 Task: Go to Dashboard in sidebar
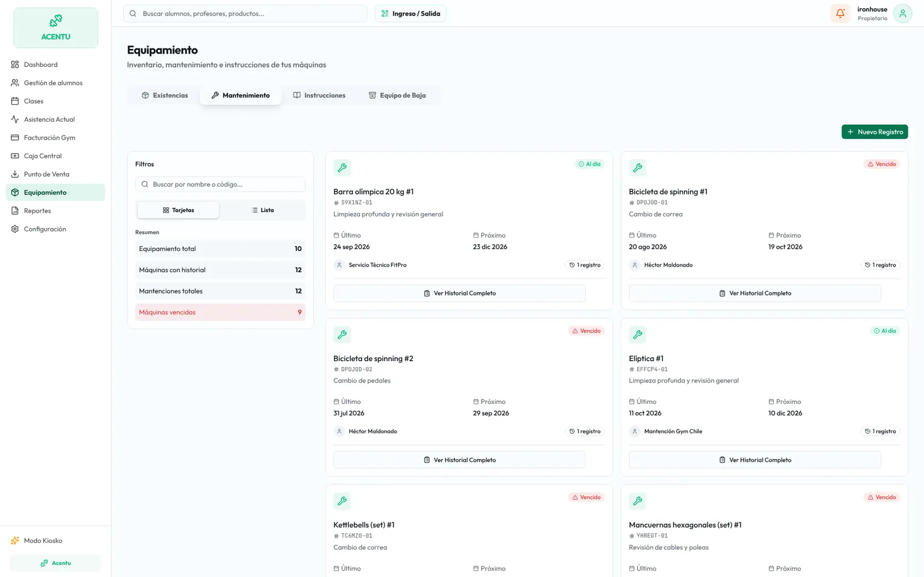pos(55,65)
